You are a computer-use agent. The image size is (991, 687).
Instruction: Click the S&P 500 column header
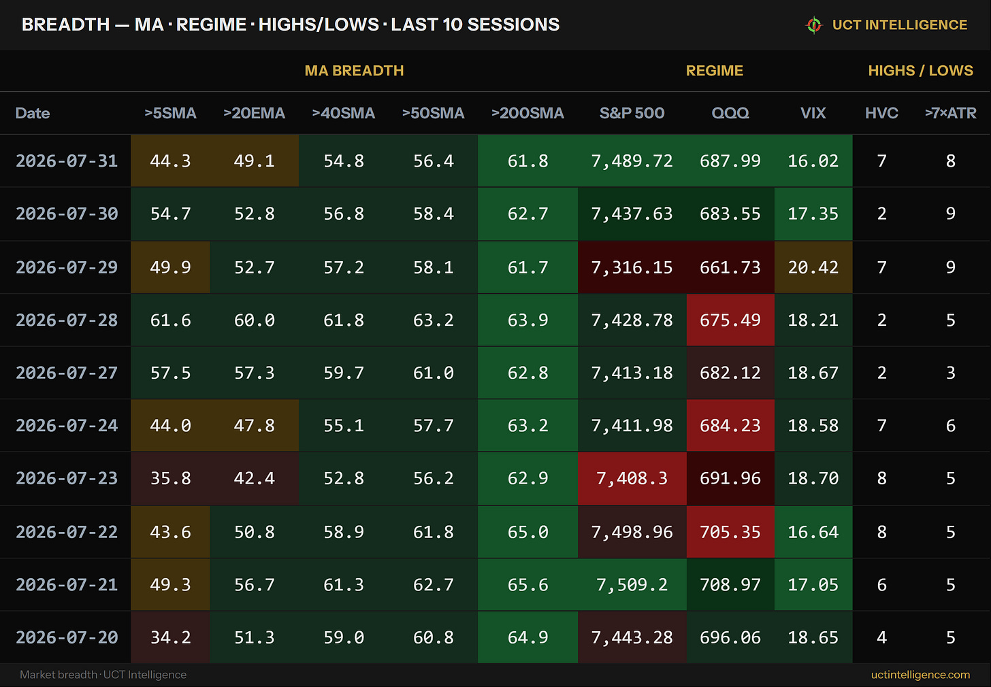[632, 114]
